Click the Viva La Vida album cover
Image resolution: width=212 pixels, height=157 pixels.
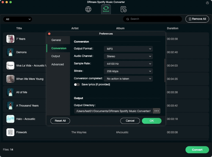click(10, 65)
